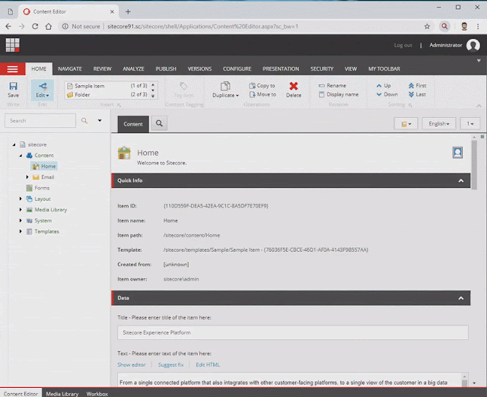Viewport: 487px width, 397px height.
Task: Expand the Templates tree node
Action: (x=21, y=231)
